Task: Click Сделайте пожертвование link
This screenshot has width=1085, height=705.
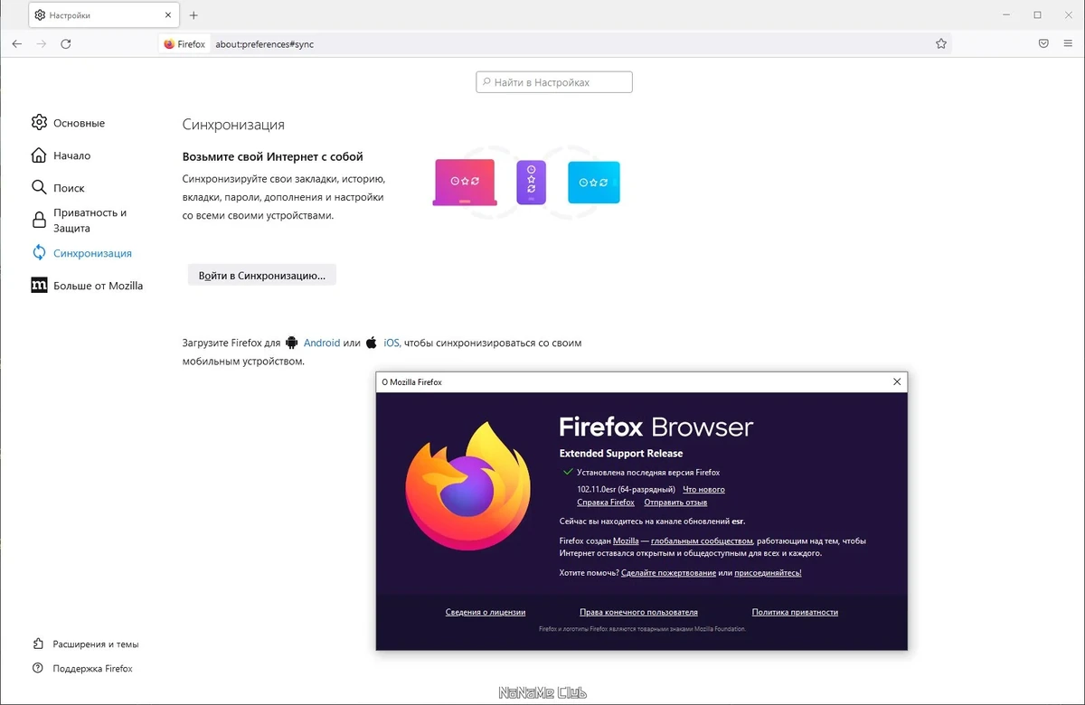Action: (x=669, y=572)
